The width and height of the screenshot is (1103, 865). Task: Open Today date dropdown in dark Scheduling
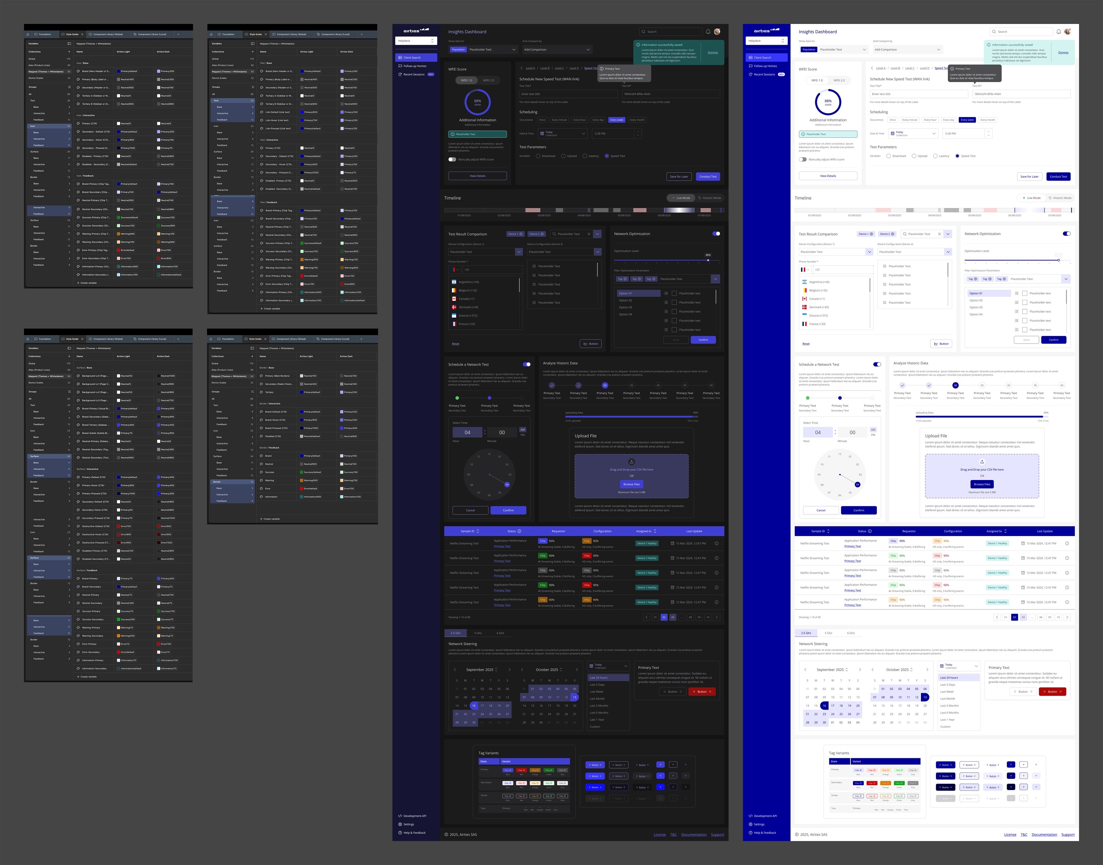tap(563, 134)
